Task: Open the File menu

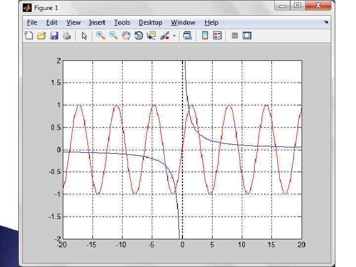Action: click(x=32, y=22)
